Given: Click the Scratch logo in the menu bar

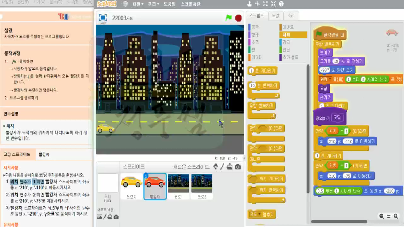Looking at the screenshot, I should click(x=107, y=4).
